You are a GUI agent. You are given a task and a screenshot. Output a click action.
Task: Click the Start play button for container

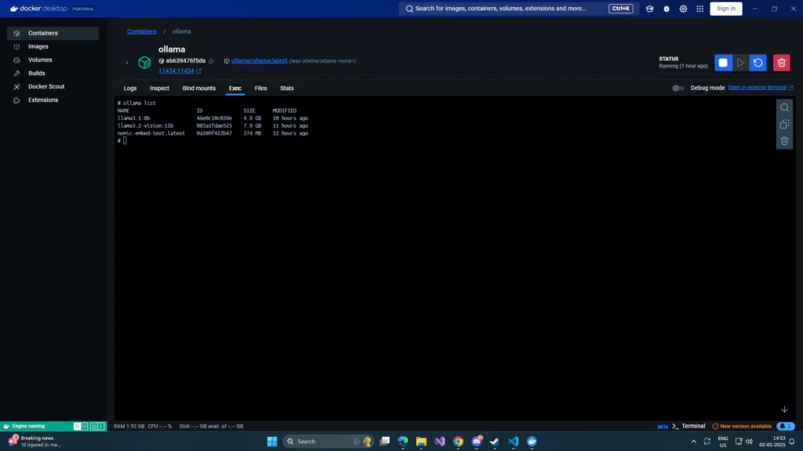point(740,63)
